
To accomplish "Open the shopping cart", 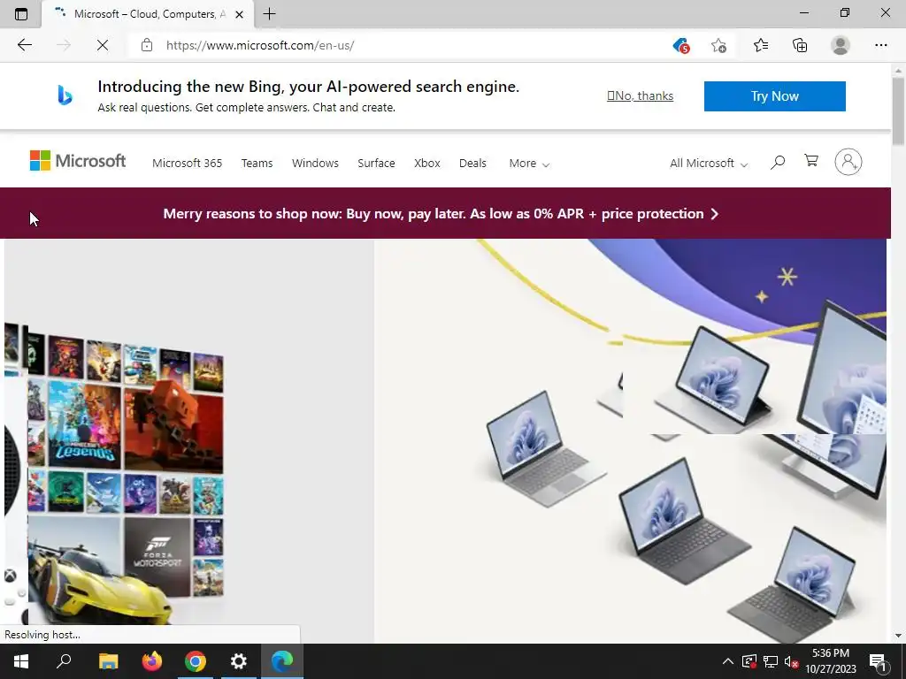I will [x=811, y=161].
